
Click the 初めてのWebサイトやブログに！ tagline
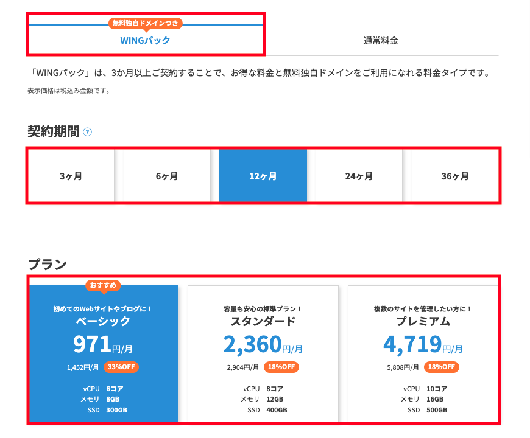tap(103, 309)
